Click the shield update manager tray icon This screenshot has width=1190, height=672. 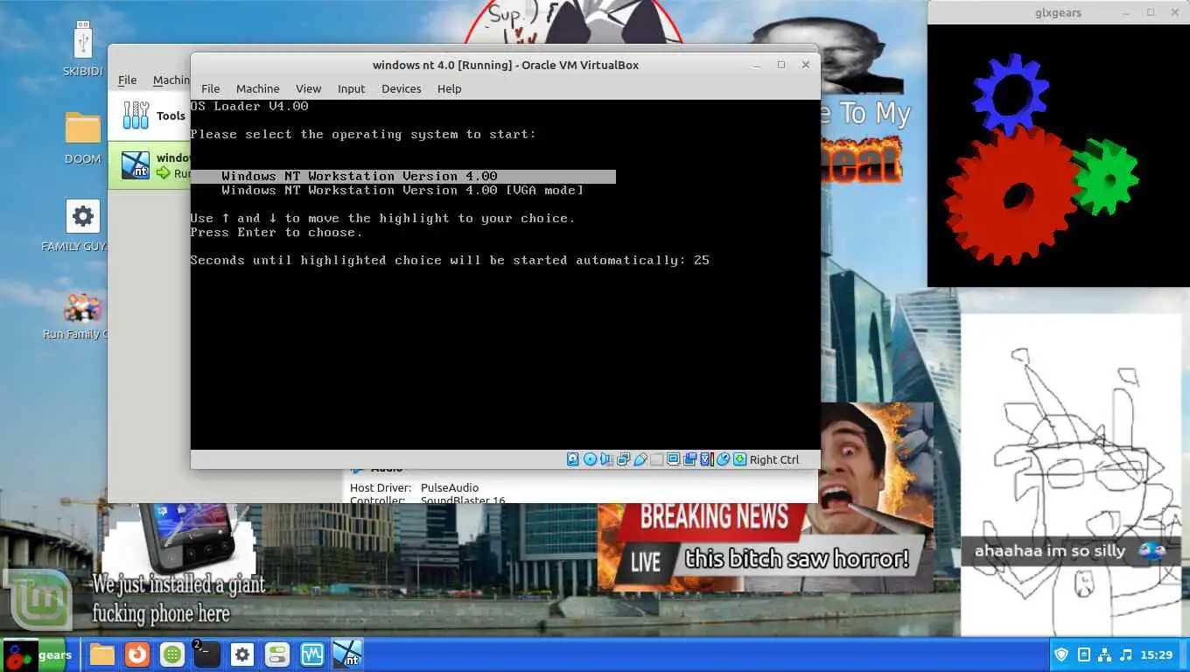pos(1061,654)
